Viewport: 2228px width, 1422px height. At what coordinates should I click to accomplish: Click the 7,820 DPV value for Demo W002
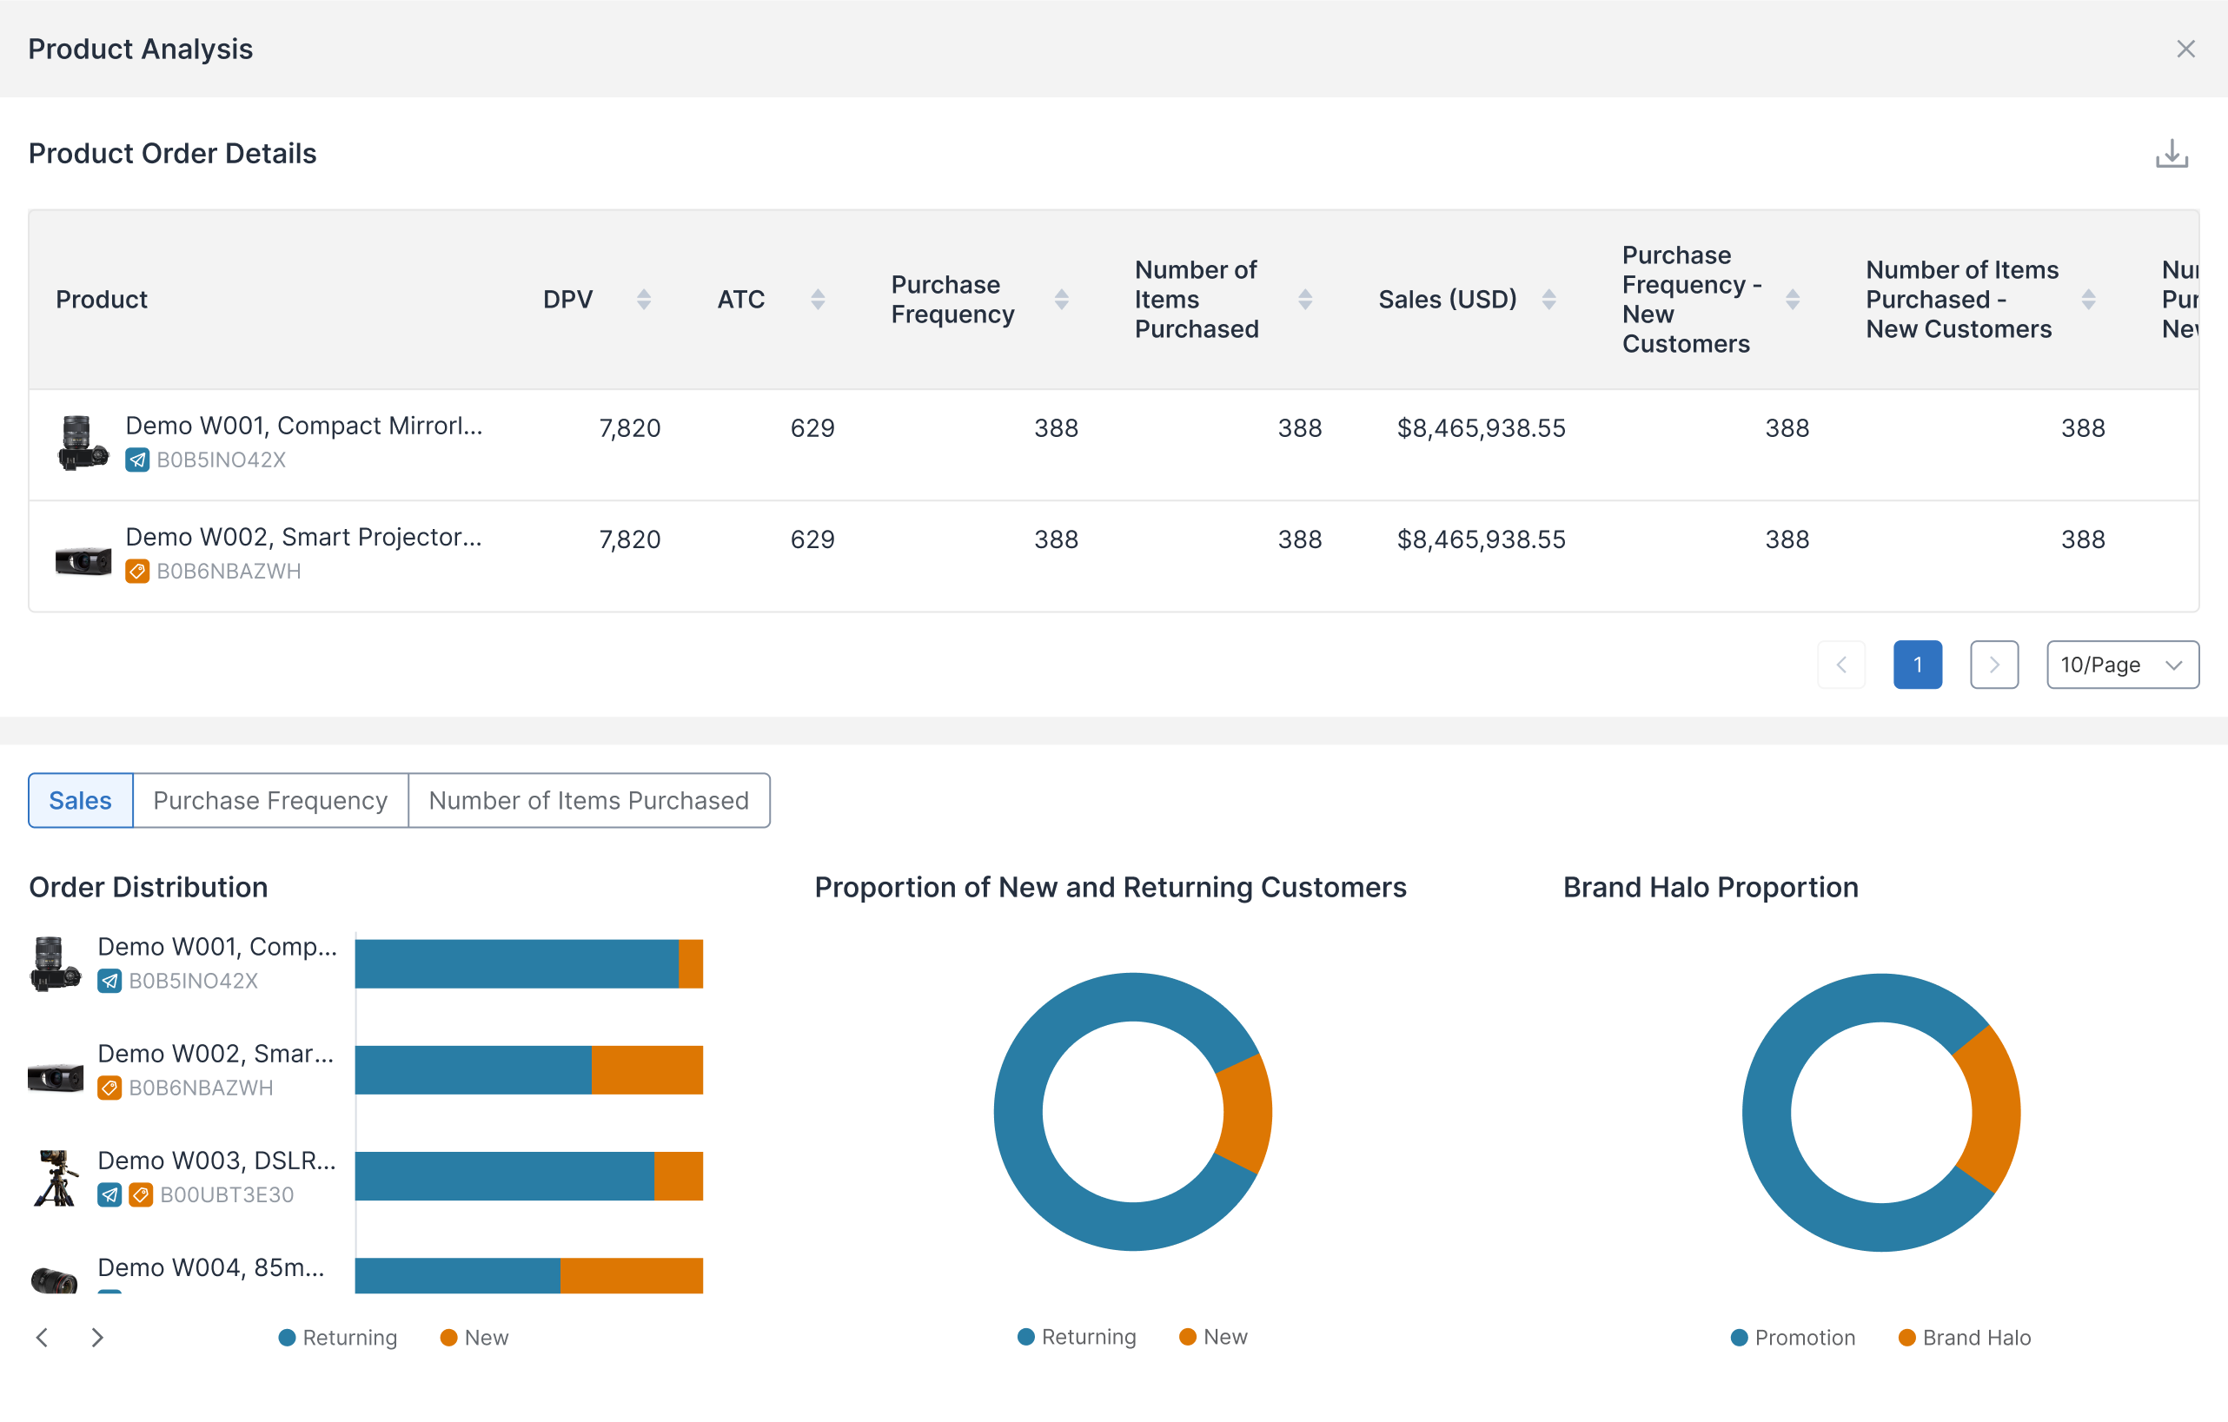click(630, 540)
